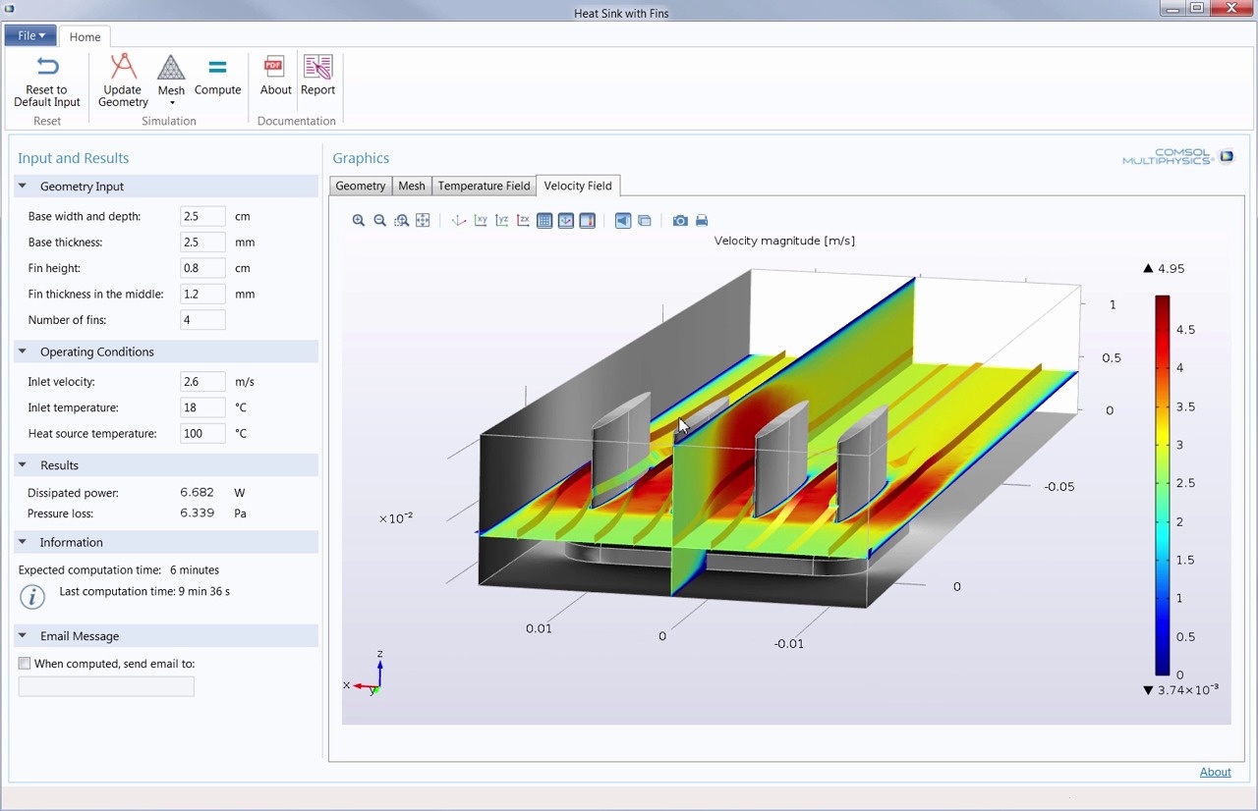Click the Fin thickness in the middle field
This screenshot has width=1258, height=811.
tap(202, 294)
